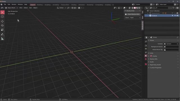Open the Help menu
Viewport: 180px width, 101px height.
click(x=26, y=4)
